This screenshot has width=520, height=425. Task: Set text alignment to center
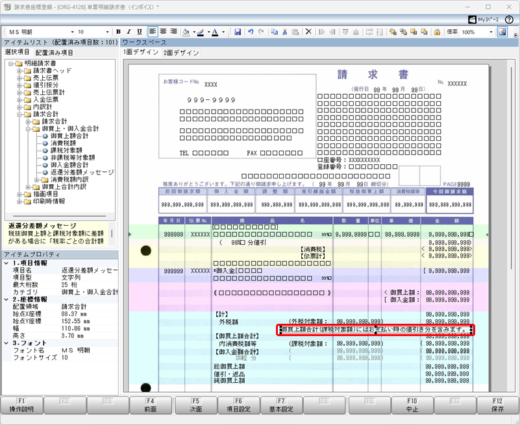[163, 32]
